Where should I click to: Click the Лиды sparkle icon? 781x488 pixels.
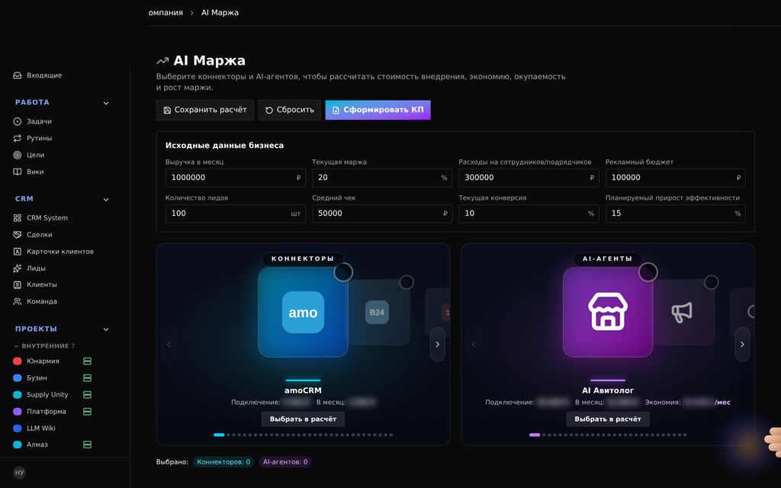18,268
